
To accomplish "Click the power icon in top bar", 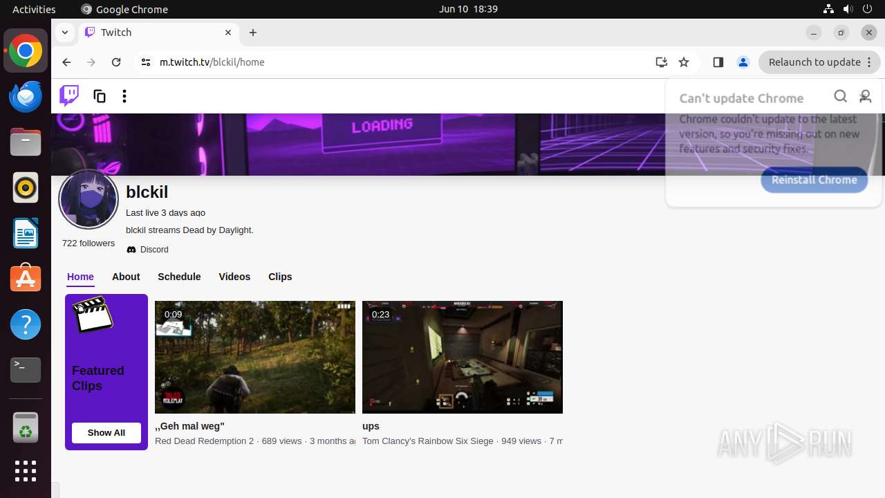I will pyautogui.click(x=868, y=9).
